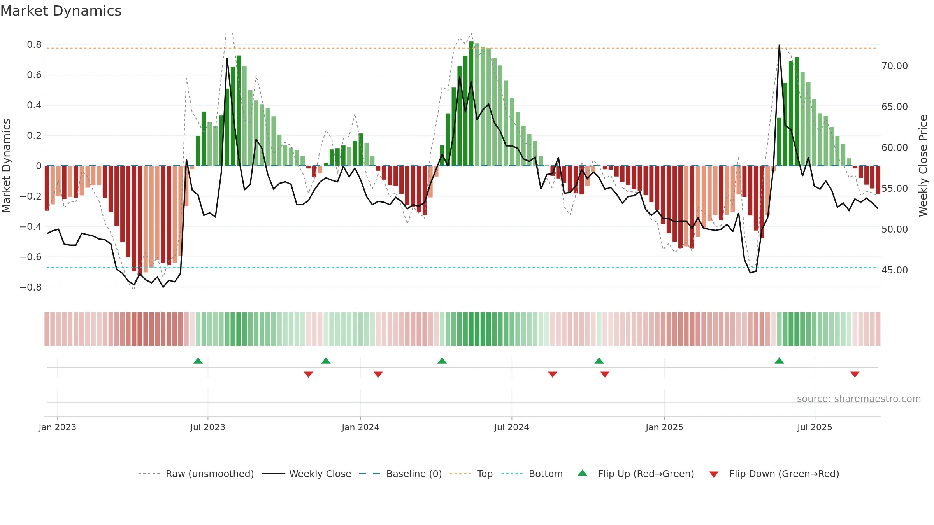
Task: Click the Market Dynamics y-axis title
Action: (x=6, y=166)
